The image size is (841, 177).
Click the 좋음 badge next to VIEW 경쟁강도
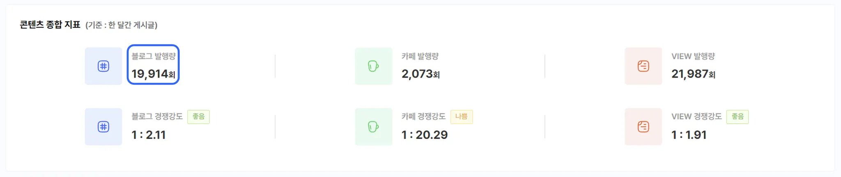click(738, 117)
